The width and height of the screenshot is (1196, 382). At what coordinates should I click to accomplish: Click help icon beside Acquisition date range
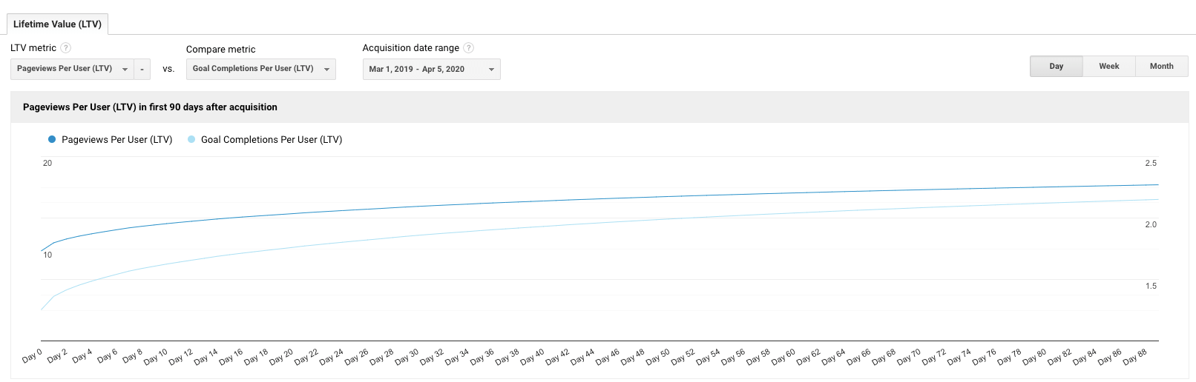click(468, 48)
